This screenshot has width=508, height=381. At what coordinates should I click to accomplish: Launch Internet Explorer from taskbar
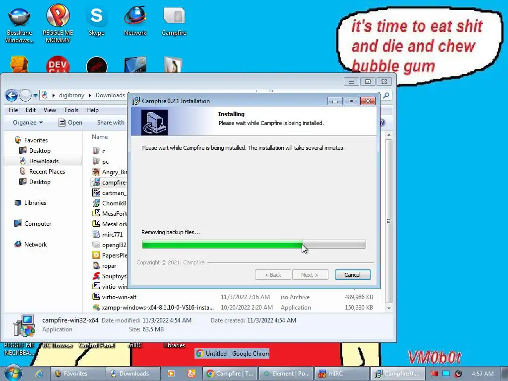39,374
